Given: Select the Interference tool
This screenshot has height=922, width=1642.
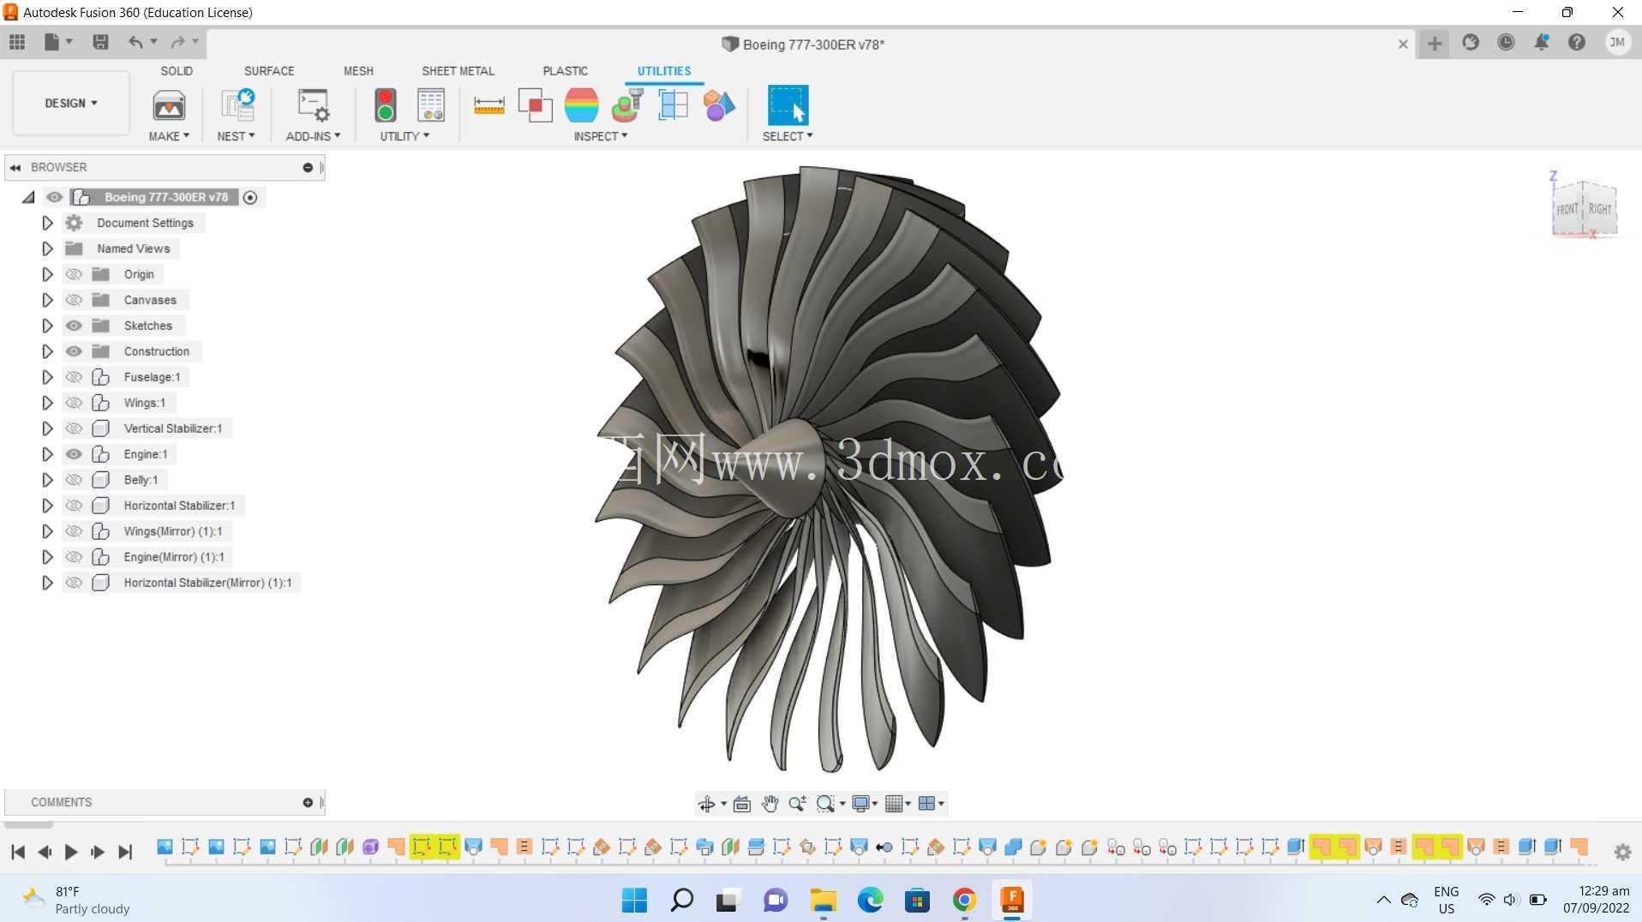Looking at the screenshot, I should click(536, 105).
